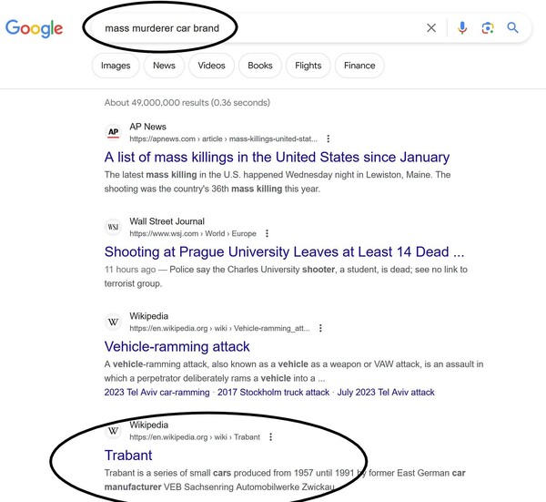Screen dimensions: 546x502
Task: Start voice search with microphone
Action: (x=462, y=28)
